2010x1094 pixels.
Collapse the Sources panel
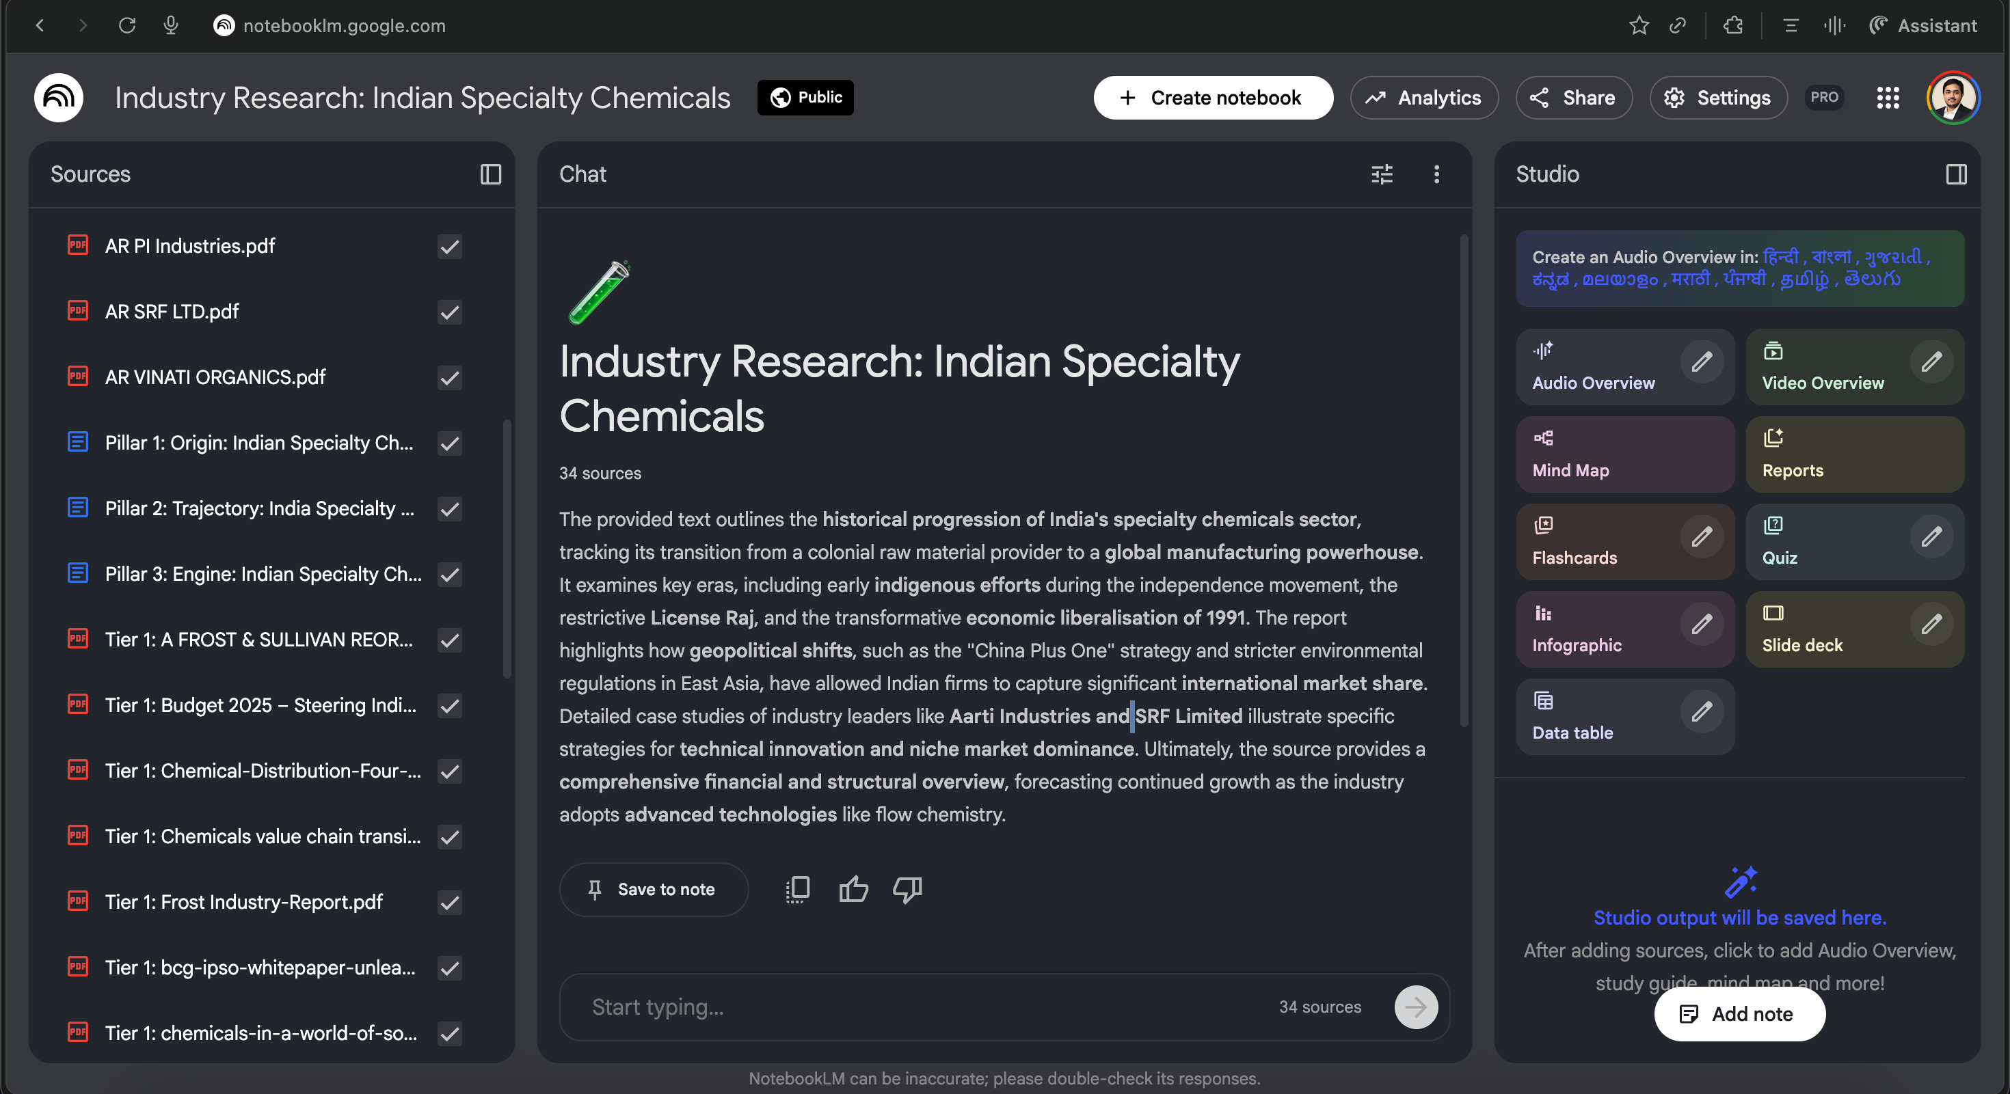click(490, 174)
